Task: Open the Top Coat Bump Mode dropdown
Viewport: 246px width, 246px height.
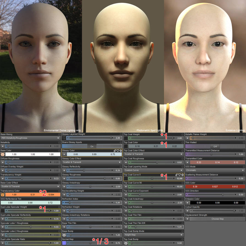Action: click(x=153, y=235)
